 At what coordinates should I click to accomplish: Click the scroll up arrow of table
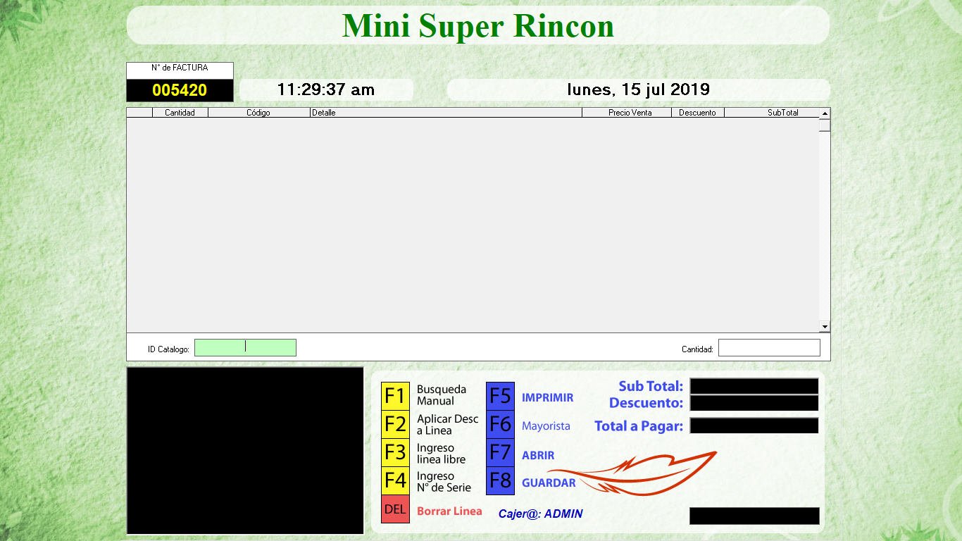(x=825, y=113)
